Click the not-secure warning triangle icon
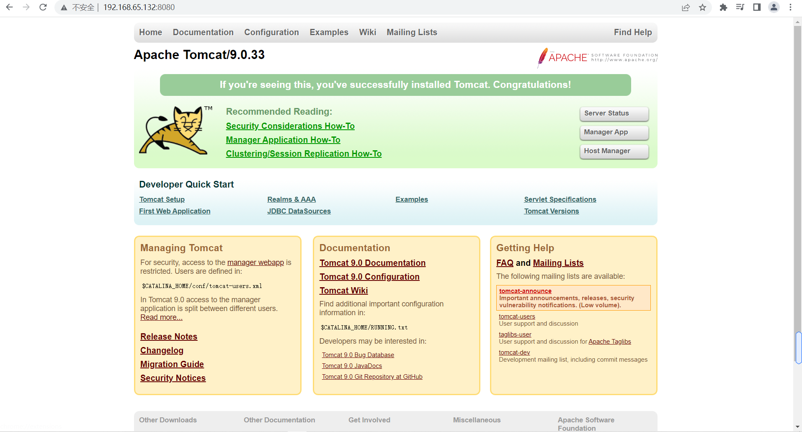This screenshot has height=432, width=802. click(x=64, y=8)
